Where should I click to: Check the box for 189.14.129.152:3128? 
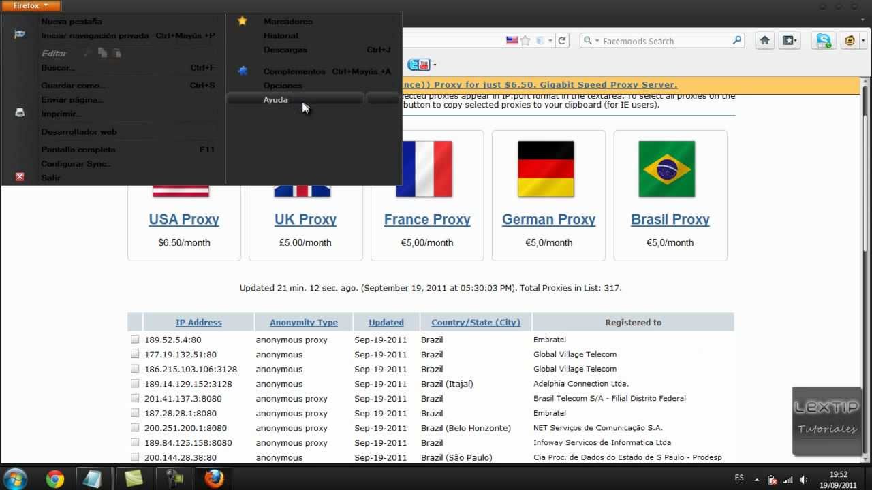coord(135,383)
